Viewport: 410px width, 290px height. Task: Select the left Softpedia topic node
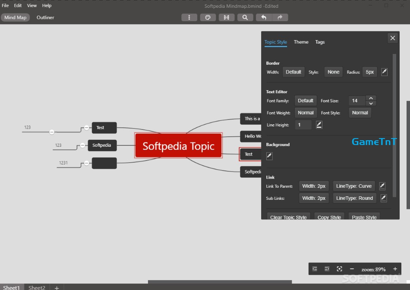[102, 145]
